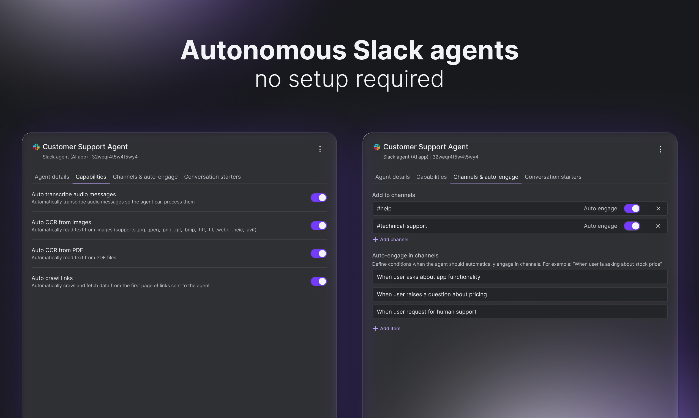The image size is (699, 418).
Task: Open the three-dot menu on the left panel
Action: pos(320,149)
